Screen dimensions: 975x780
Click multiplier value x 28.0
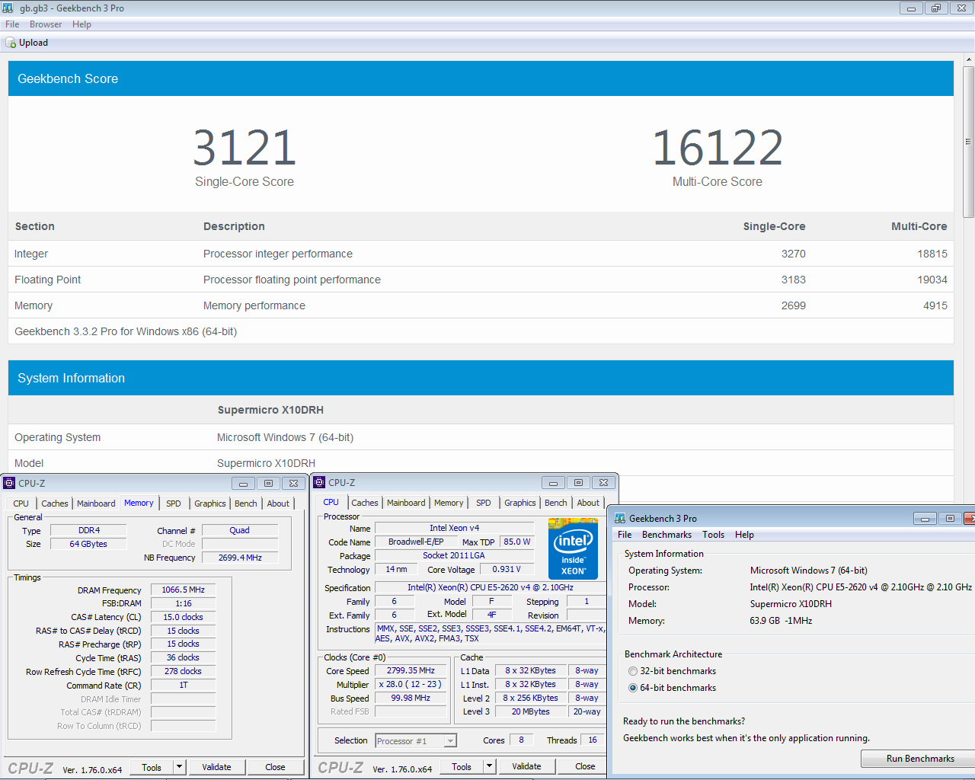411,684
